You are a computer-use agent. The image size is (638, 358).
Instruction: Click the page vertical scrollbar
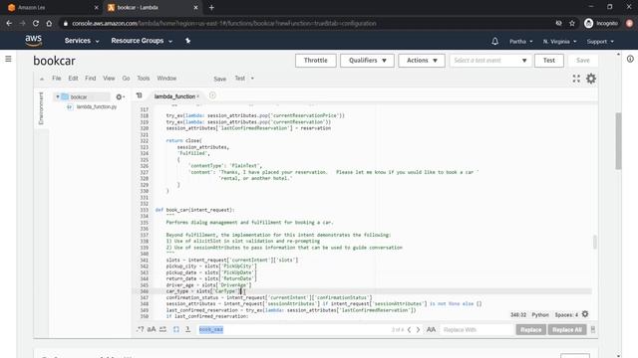coord(618,140)
